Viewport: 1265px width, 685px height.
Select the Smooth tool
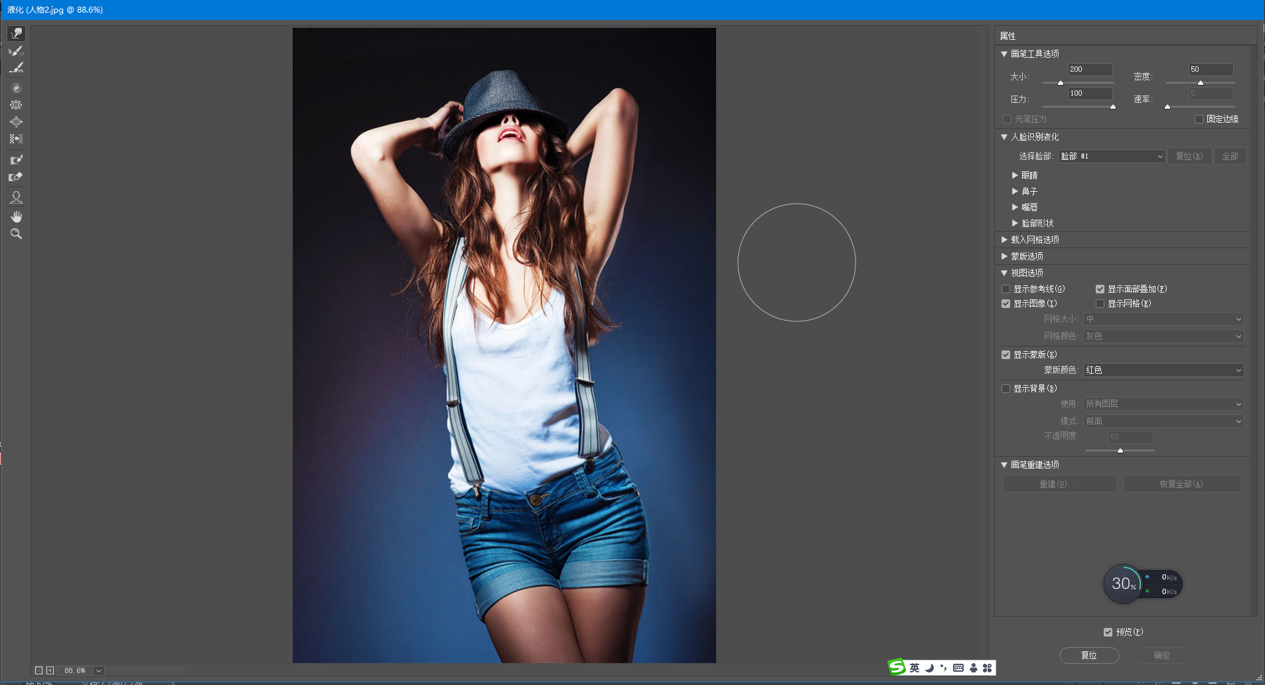click(16, 68)
